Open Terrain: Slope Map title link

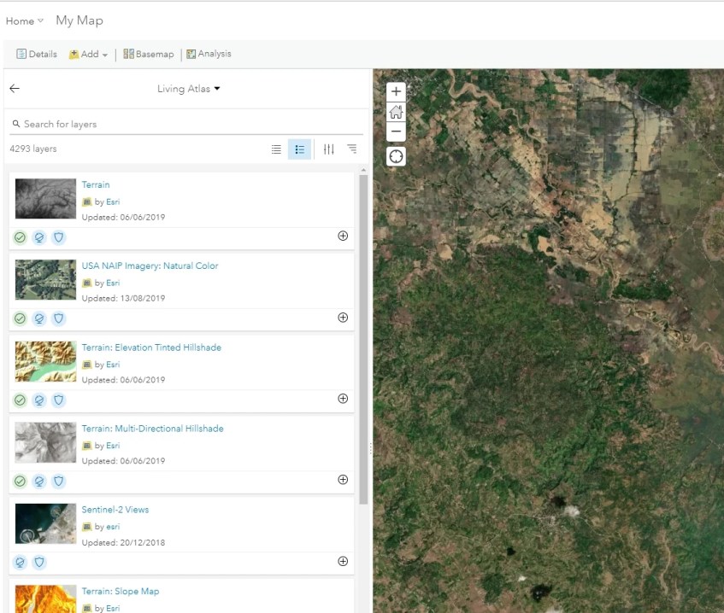[x=120, y=592]
